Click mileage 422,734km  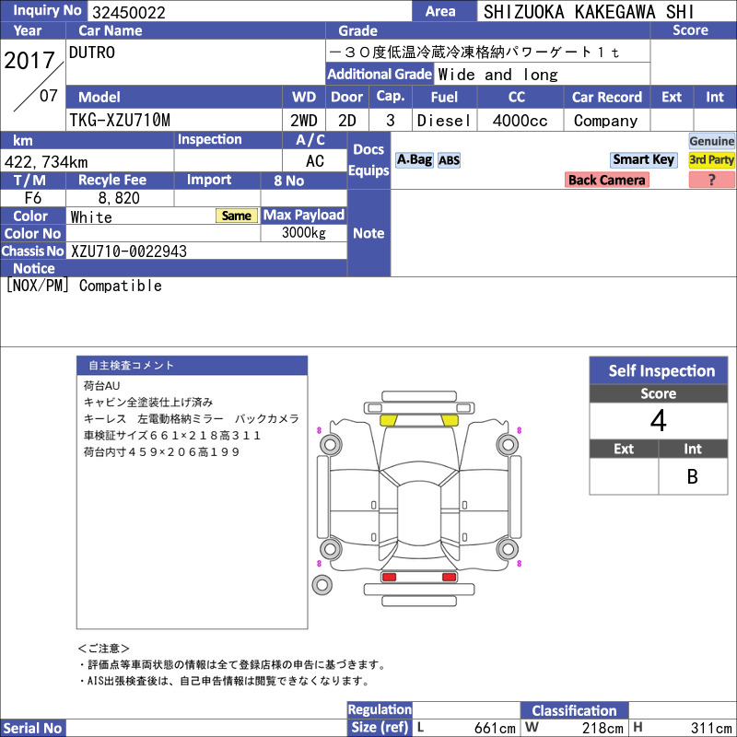point(46,162)
